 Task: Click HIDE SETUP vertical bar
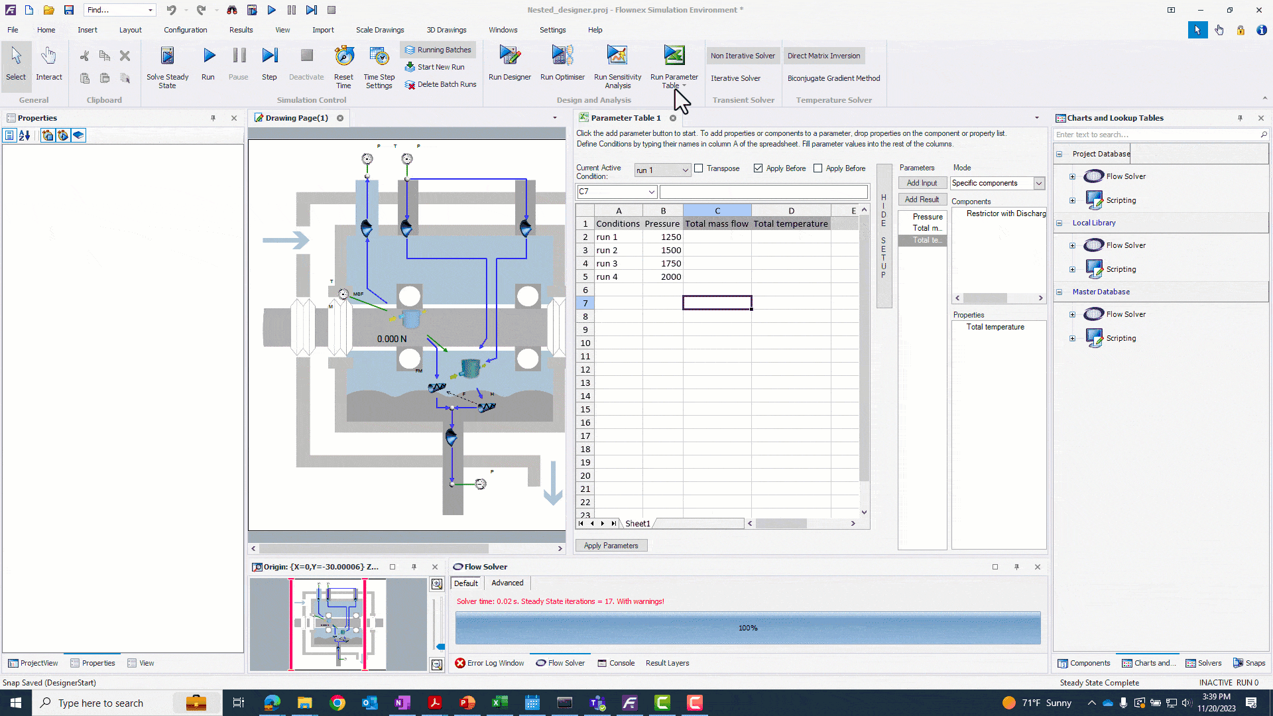click(884, 236)
